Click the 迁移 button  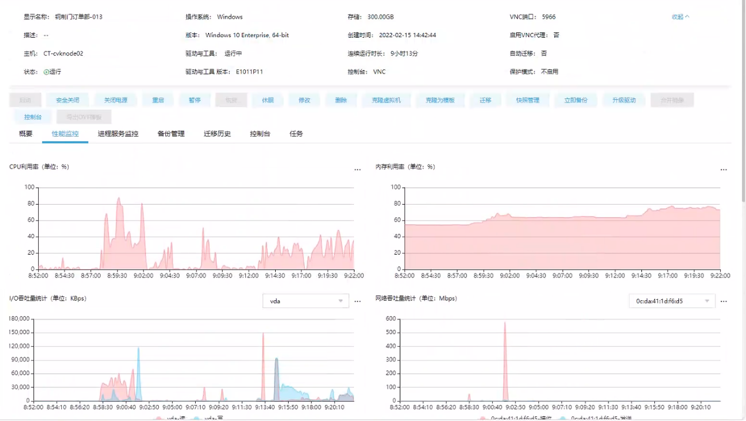(x=486, y=100)
